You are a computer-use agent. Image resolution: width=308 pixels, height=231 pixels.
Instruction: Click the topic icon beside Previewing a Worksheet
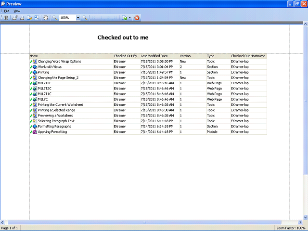click(x=35, y=115)
